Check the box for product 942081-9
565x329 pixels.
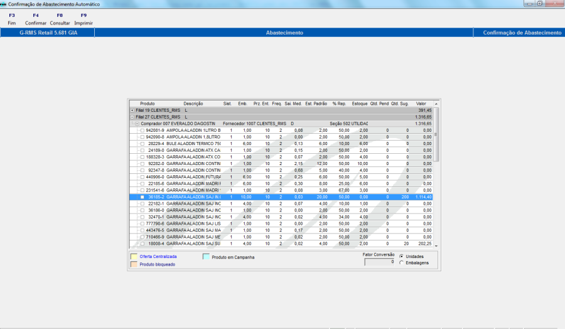[143, 131]
